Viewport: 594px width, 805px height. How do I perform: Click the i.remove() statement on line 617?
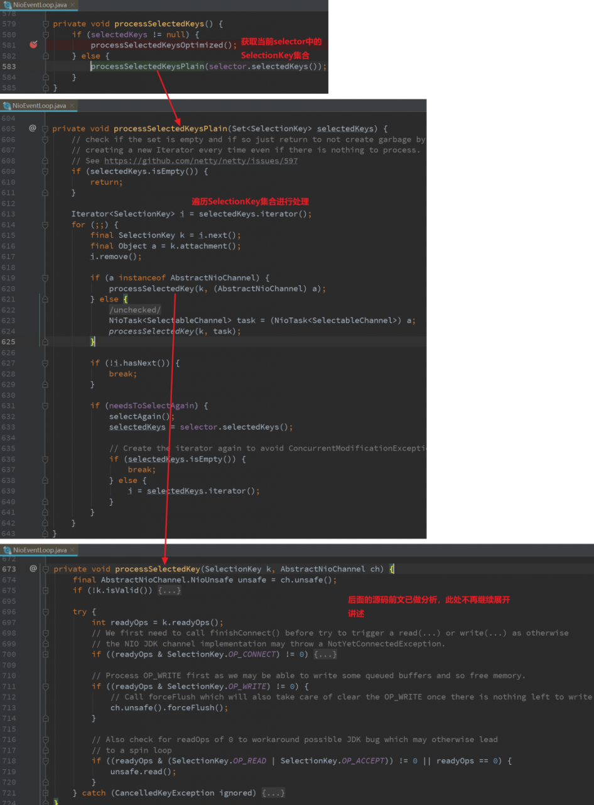coord(116,257)
